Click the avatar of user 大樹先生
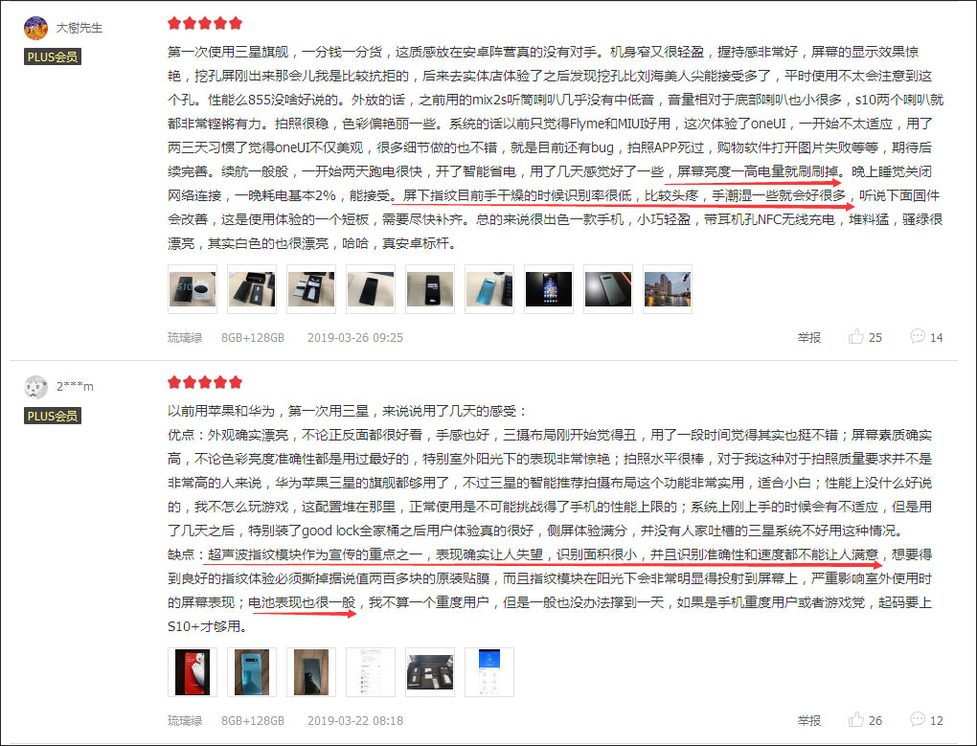977x746 pixels. [35, 28]
